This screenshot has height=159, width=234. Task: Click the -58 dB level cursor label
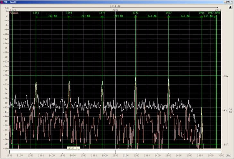[225, 145]
